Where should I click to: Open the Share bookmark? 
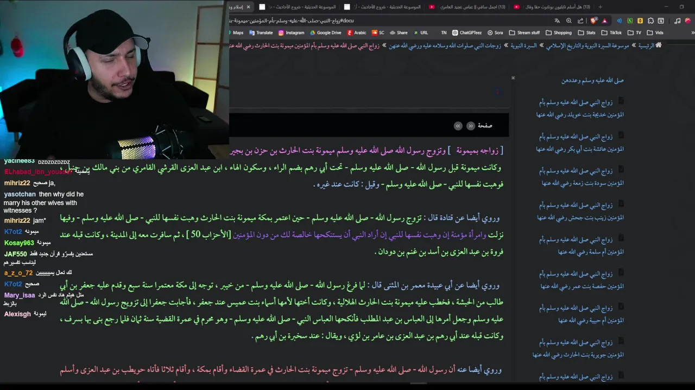[x=399, y=32]
